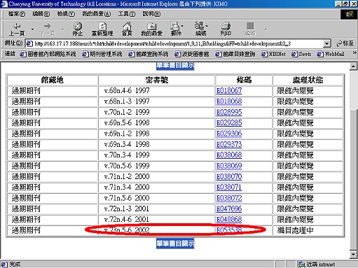Viewport: 358px width, 268px height.
Task: Click bottom 單筆書目顯示 button
Action: point(175,244)
